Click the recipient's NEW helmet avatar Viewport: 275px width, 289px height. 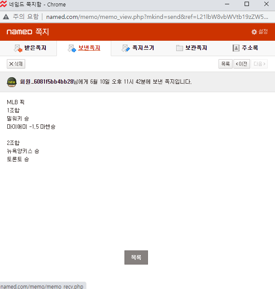pyautogui.click(x=12, y=82)
